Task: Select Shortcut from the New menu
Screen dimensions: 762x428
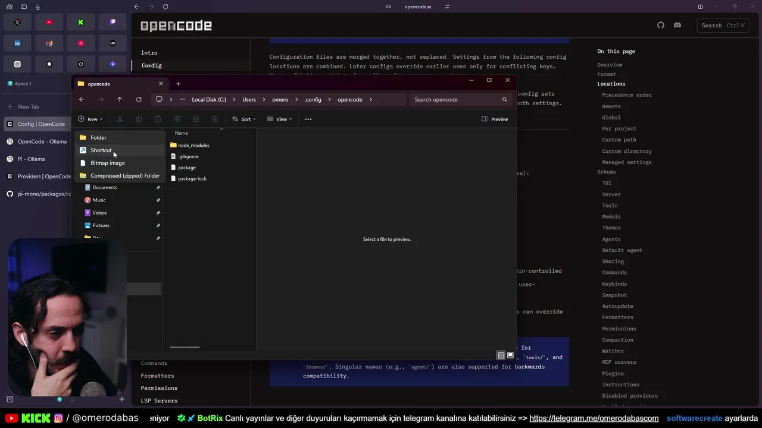Action: 119,150
